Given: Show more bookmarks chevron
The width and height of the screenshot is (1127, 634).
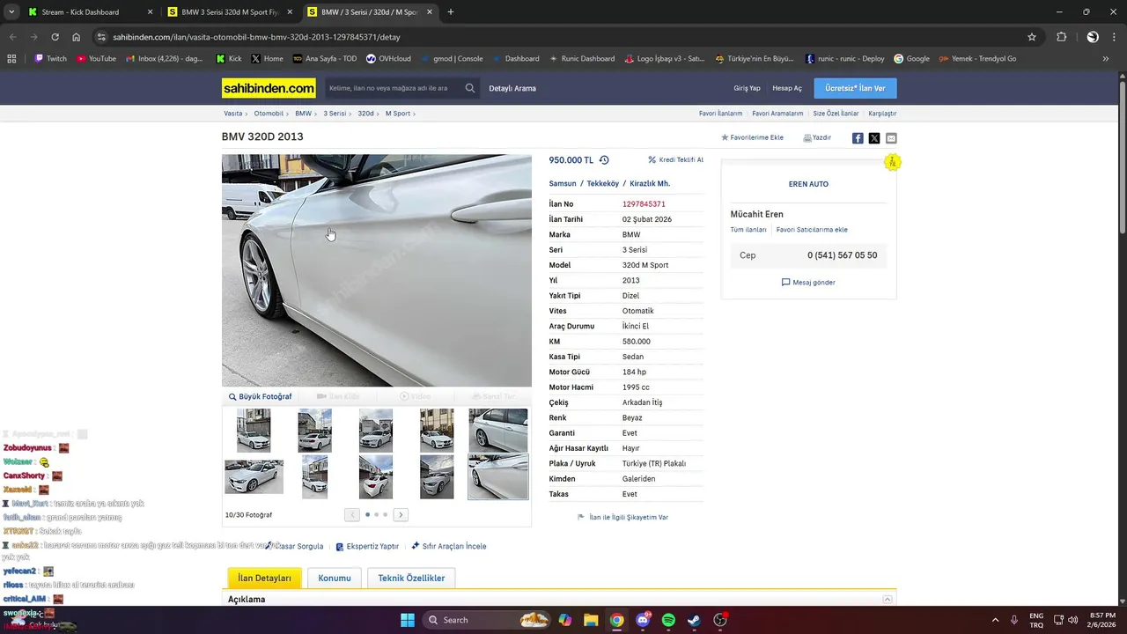Looking at the screenshot, I should click(x=1106, y=58).
